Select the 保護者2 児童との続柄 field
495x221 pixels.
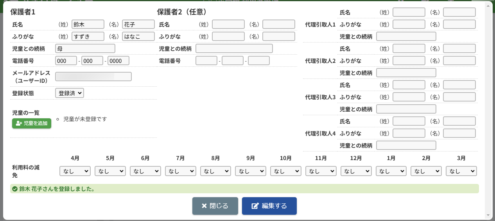(x=234, y=48)
